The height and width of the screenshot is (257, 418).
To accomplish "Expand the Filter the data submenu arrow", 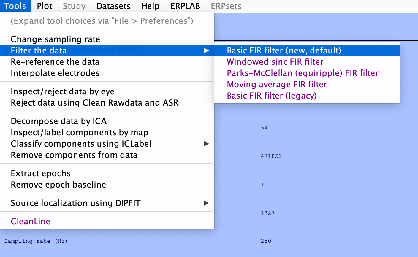I will [x=206, y=51].
